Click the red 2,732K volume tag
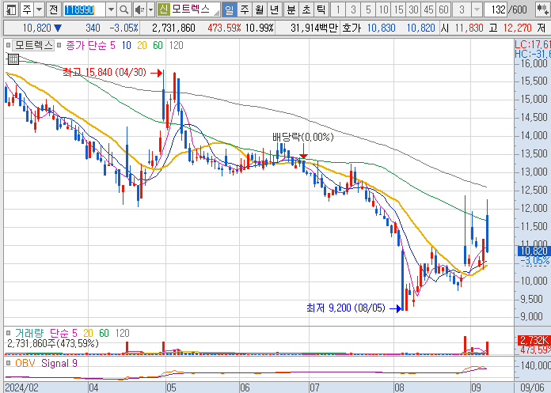The height and width of the screenshot is (393, 551). pyautogui.click(x=534, y=340)
